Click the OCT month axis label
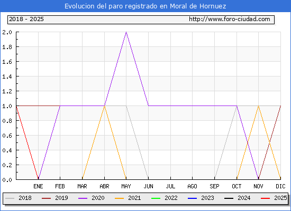The height and width of the screenshot is (211, 291). (x=237, y=186)
